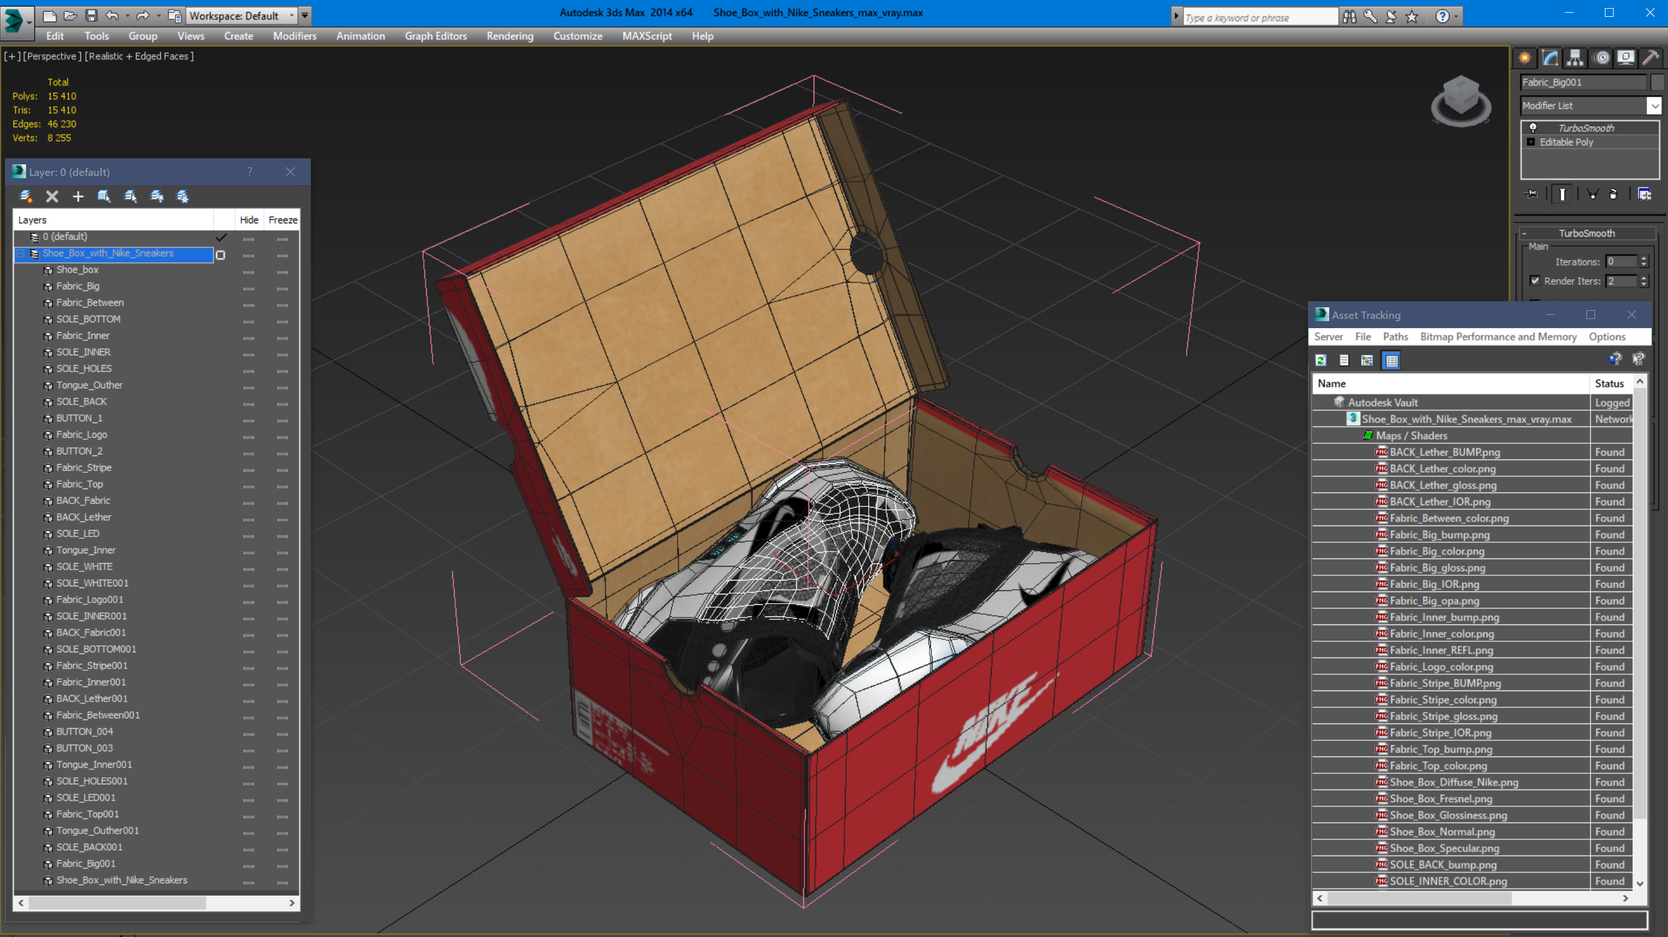This screenshot has width=1668, height=937.
Task: Click Table View icon in Asset Tracking toolbar
Action: (1392, 361)
